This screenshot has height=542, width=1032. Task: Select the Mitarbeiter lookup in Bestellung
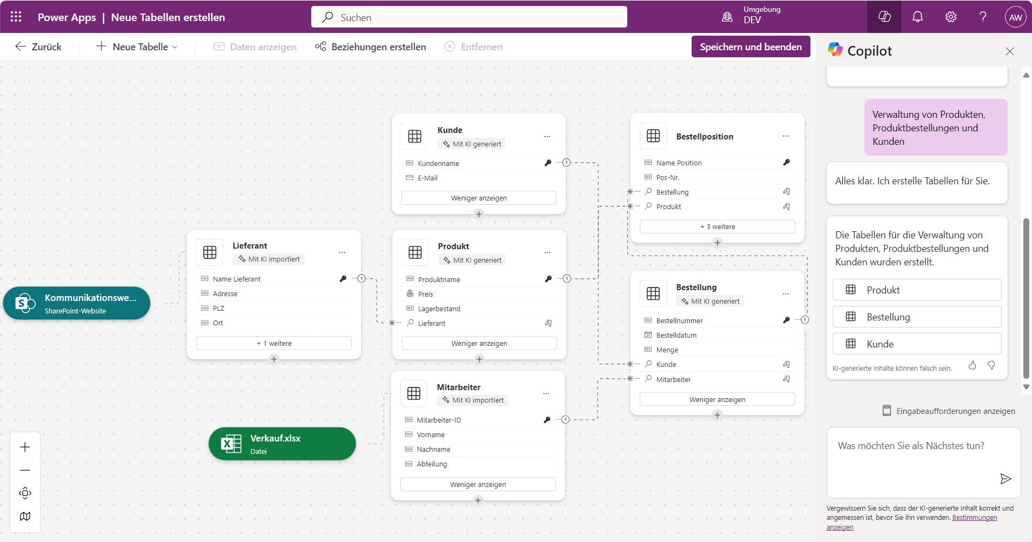[x=717, y=379]
